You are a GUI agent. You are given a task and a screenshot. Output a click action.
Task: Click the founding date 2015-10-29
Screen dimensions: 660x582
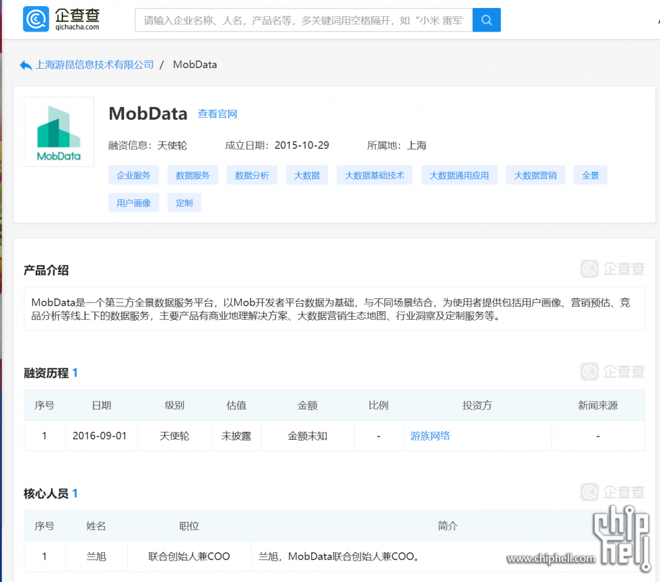coord(302,145)
